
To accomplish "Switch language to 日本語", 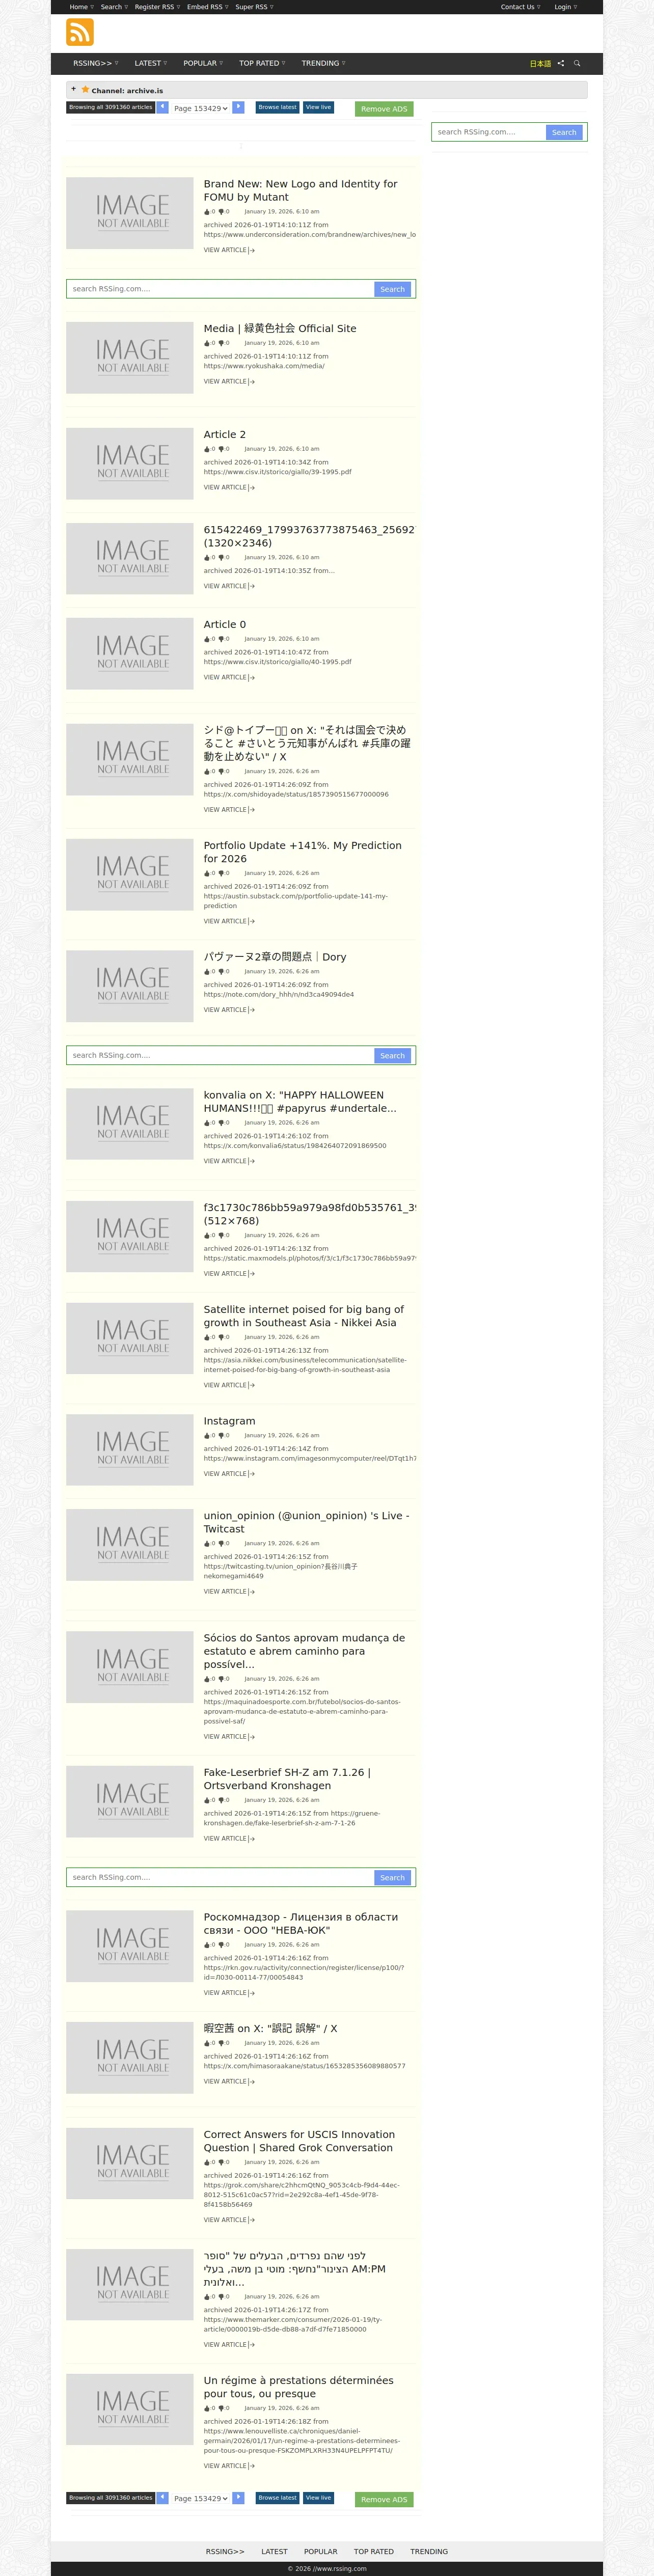I will [x=540, y=64].
